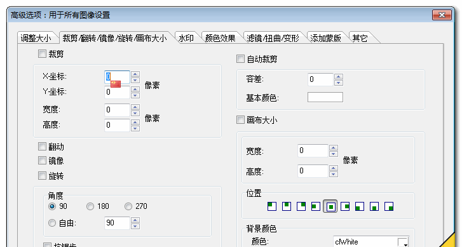Switch to the 裁剪/翻转/镜像/旋转/画布大小 tab
Viewport: 462px width, 247px height.
tap(115, 38)
